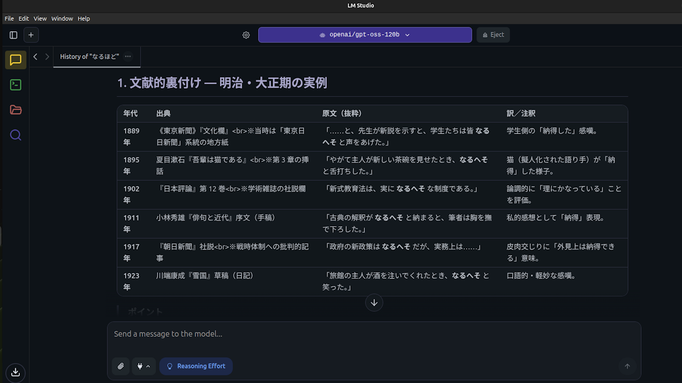Select the 1895 年 cell
Screen dimensions: 682x383
[x=134, y=166]
